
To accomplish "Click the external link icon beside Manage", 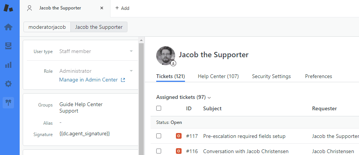I will tap(123, 80).
